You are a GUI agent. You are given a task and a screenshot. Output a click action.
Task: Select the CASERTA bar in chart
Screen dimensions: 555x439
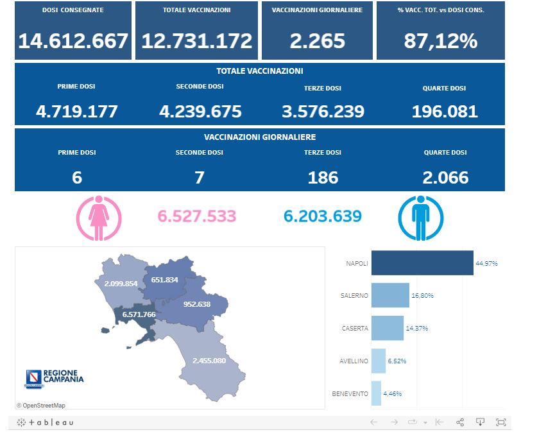[388, 328]
